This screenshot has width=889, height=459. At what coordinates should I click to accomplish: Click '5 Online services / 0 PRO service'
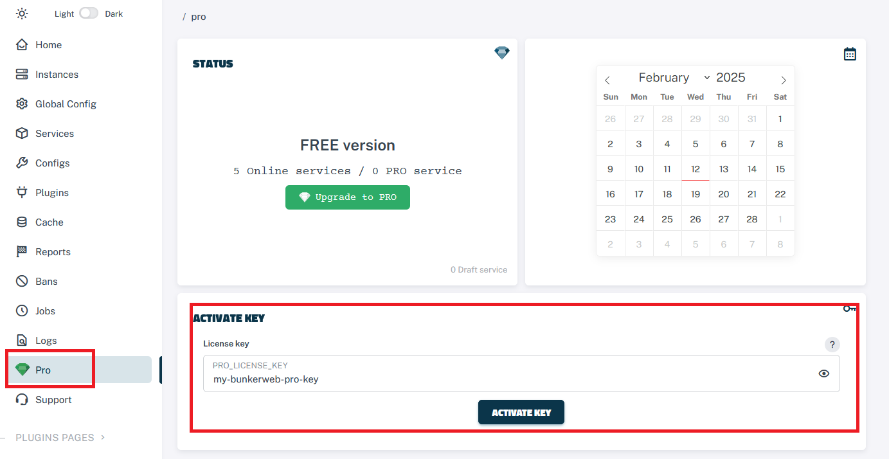pos(348,171)
